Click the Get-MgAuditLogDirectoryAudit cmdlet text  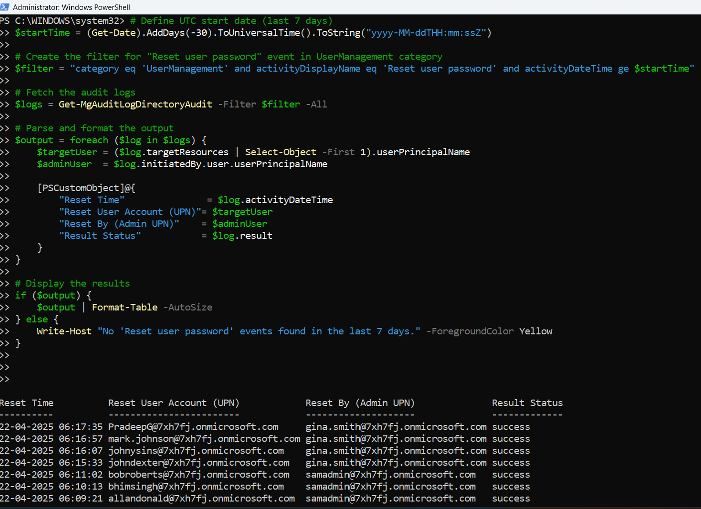tap(136, 104)
